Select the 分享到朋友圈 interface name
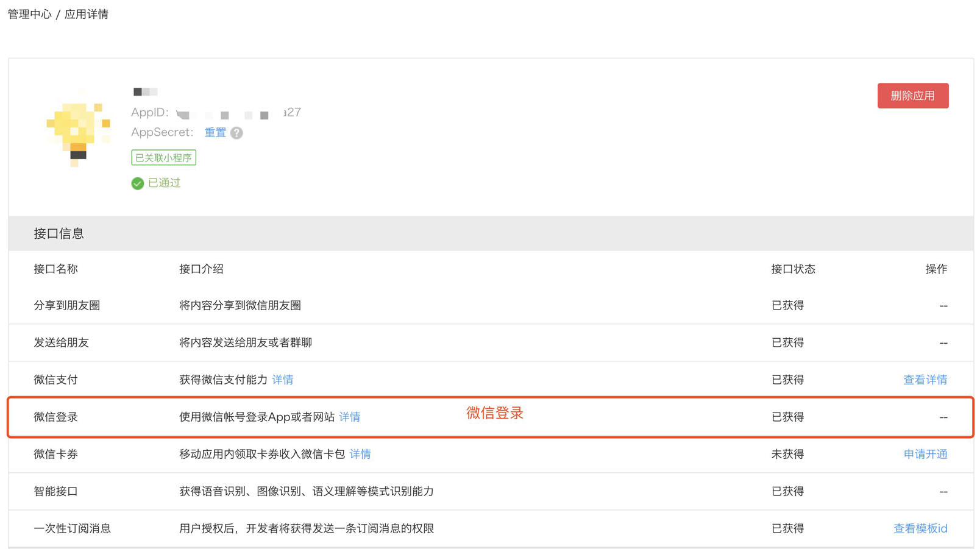This screenshot has height=549, width=980. 67,305
